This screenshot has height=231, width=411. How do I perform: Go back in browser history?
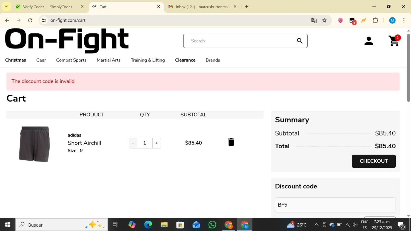click(7, 21)
